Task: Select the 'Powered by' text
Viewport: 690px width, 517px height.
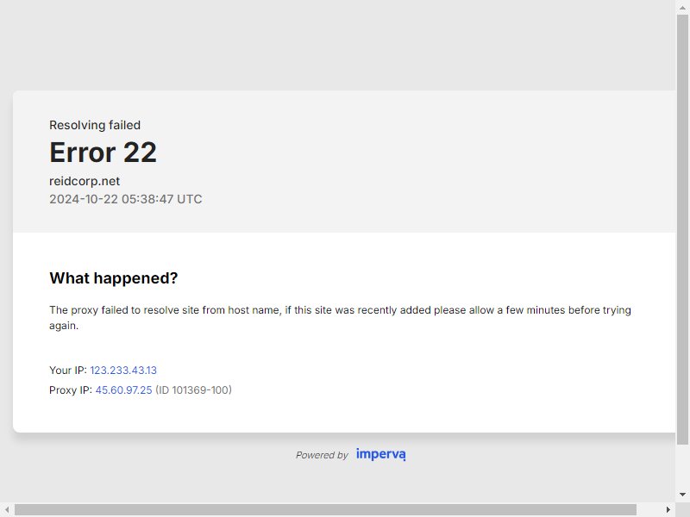Action: pos(322,455)
